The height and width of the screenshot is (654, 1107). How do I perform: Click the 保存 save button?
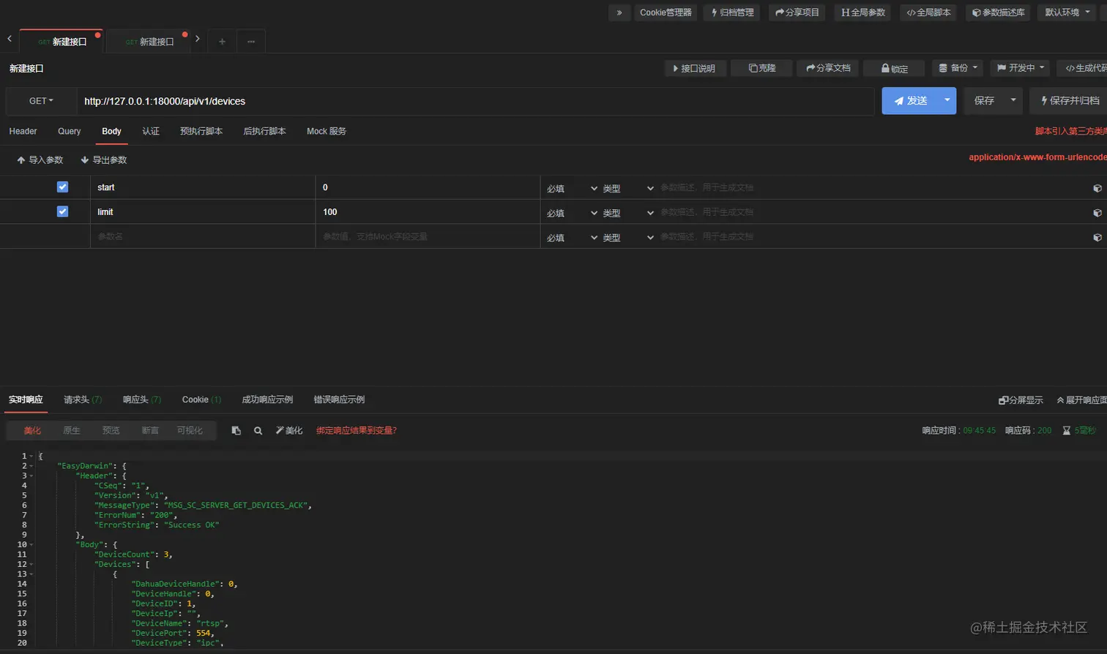[984, 101]
